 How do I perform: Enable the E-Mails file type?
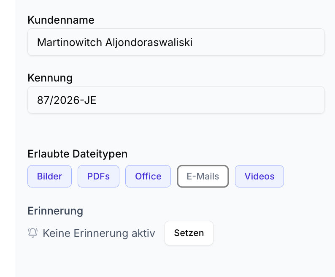203,176
